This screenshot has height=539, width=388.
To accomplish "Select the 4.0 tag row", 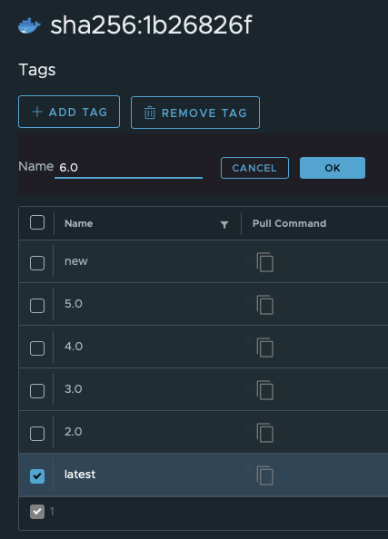I will pyautogui.click(x=204, y=347).
